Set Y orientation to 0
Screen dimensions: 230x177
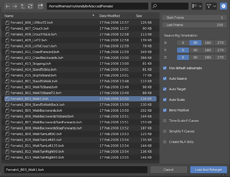pyautogui.click(x=183, y=50)
